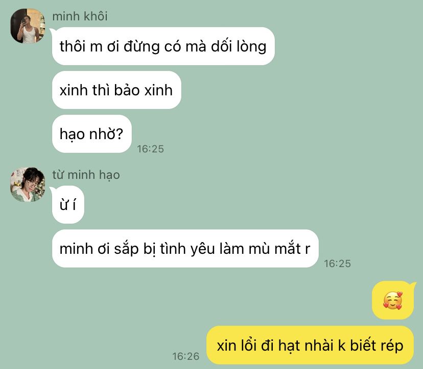
Task: Select message 'thôi m ơi đừng có mà dối lòng'
Action: pyautogui.click(x=163, y=46)
